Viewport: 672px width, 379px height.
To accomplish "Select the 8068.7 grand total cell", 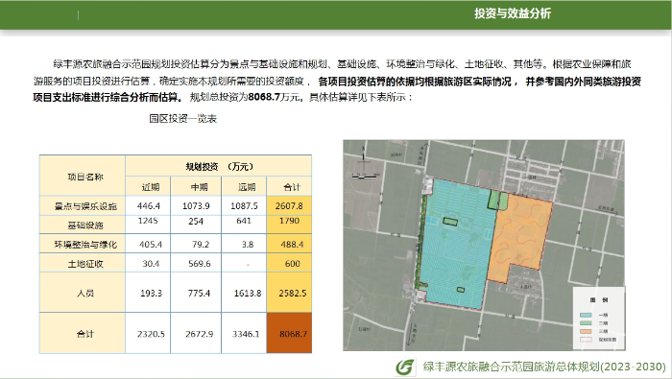I will (x=289, y=333).
